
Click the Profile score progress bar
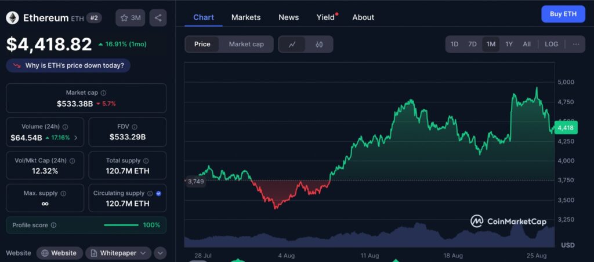point(121,225)
